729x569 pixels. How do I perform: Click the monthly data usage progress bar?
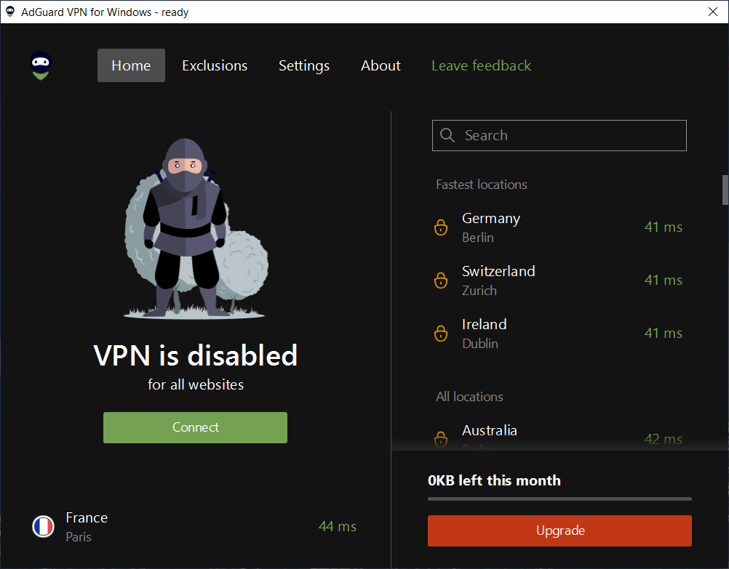click(x=559, y=499)
